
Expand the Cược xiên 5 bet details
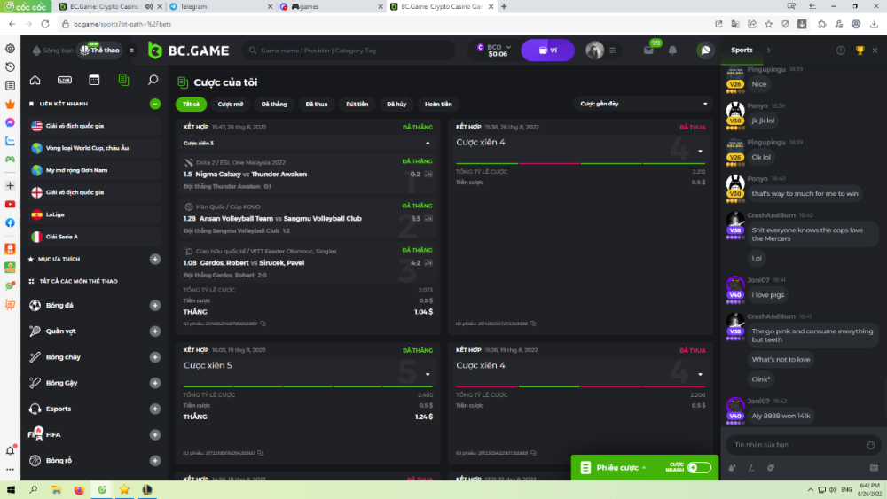pyautogui.click(x=427, y=374)
